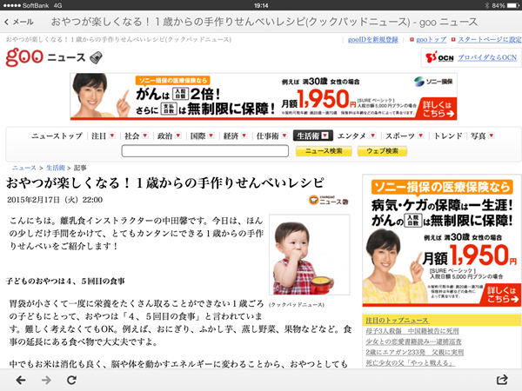Reload the page with refresh icon
The image size is (522, 391).
pyautogui.click(x=71, y=380)
